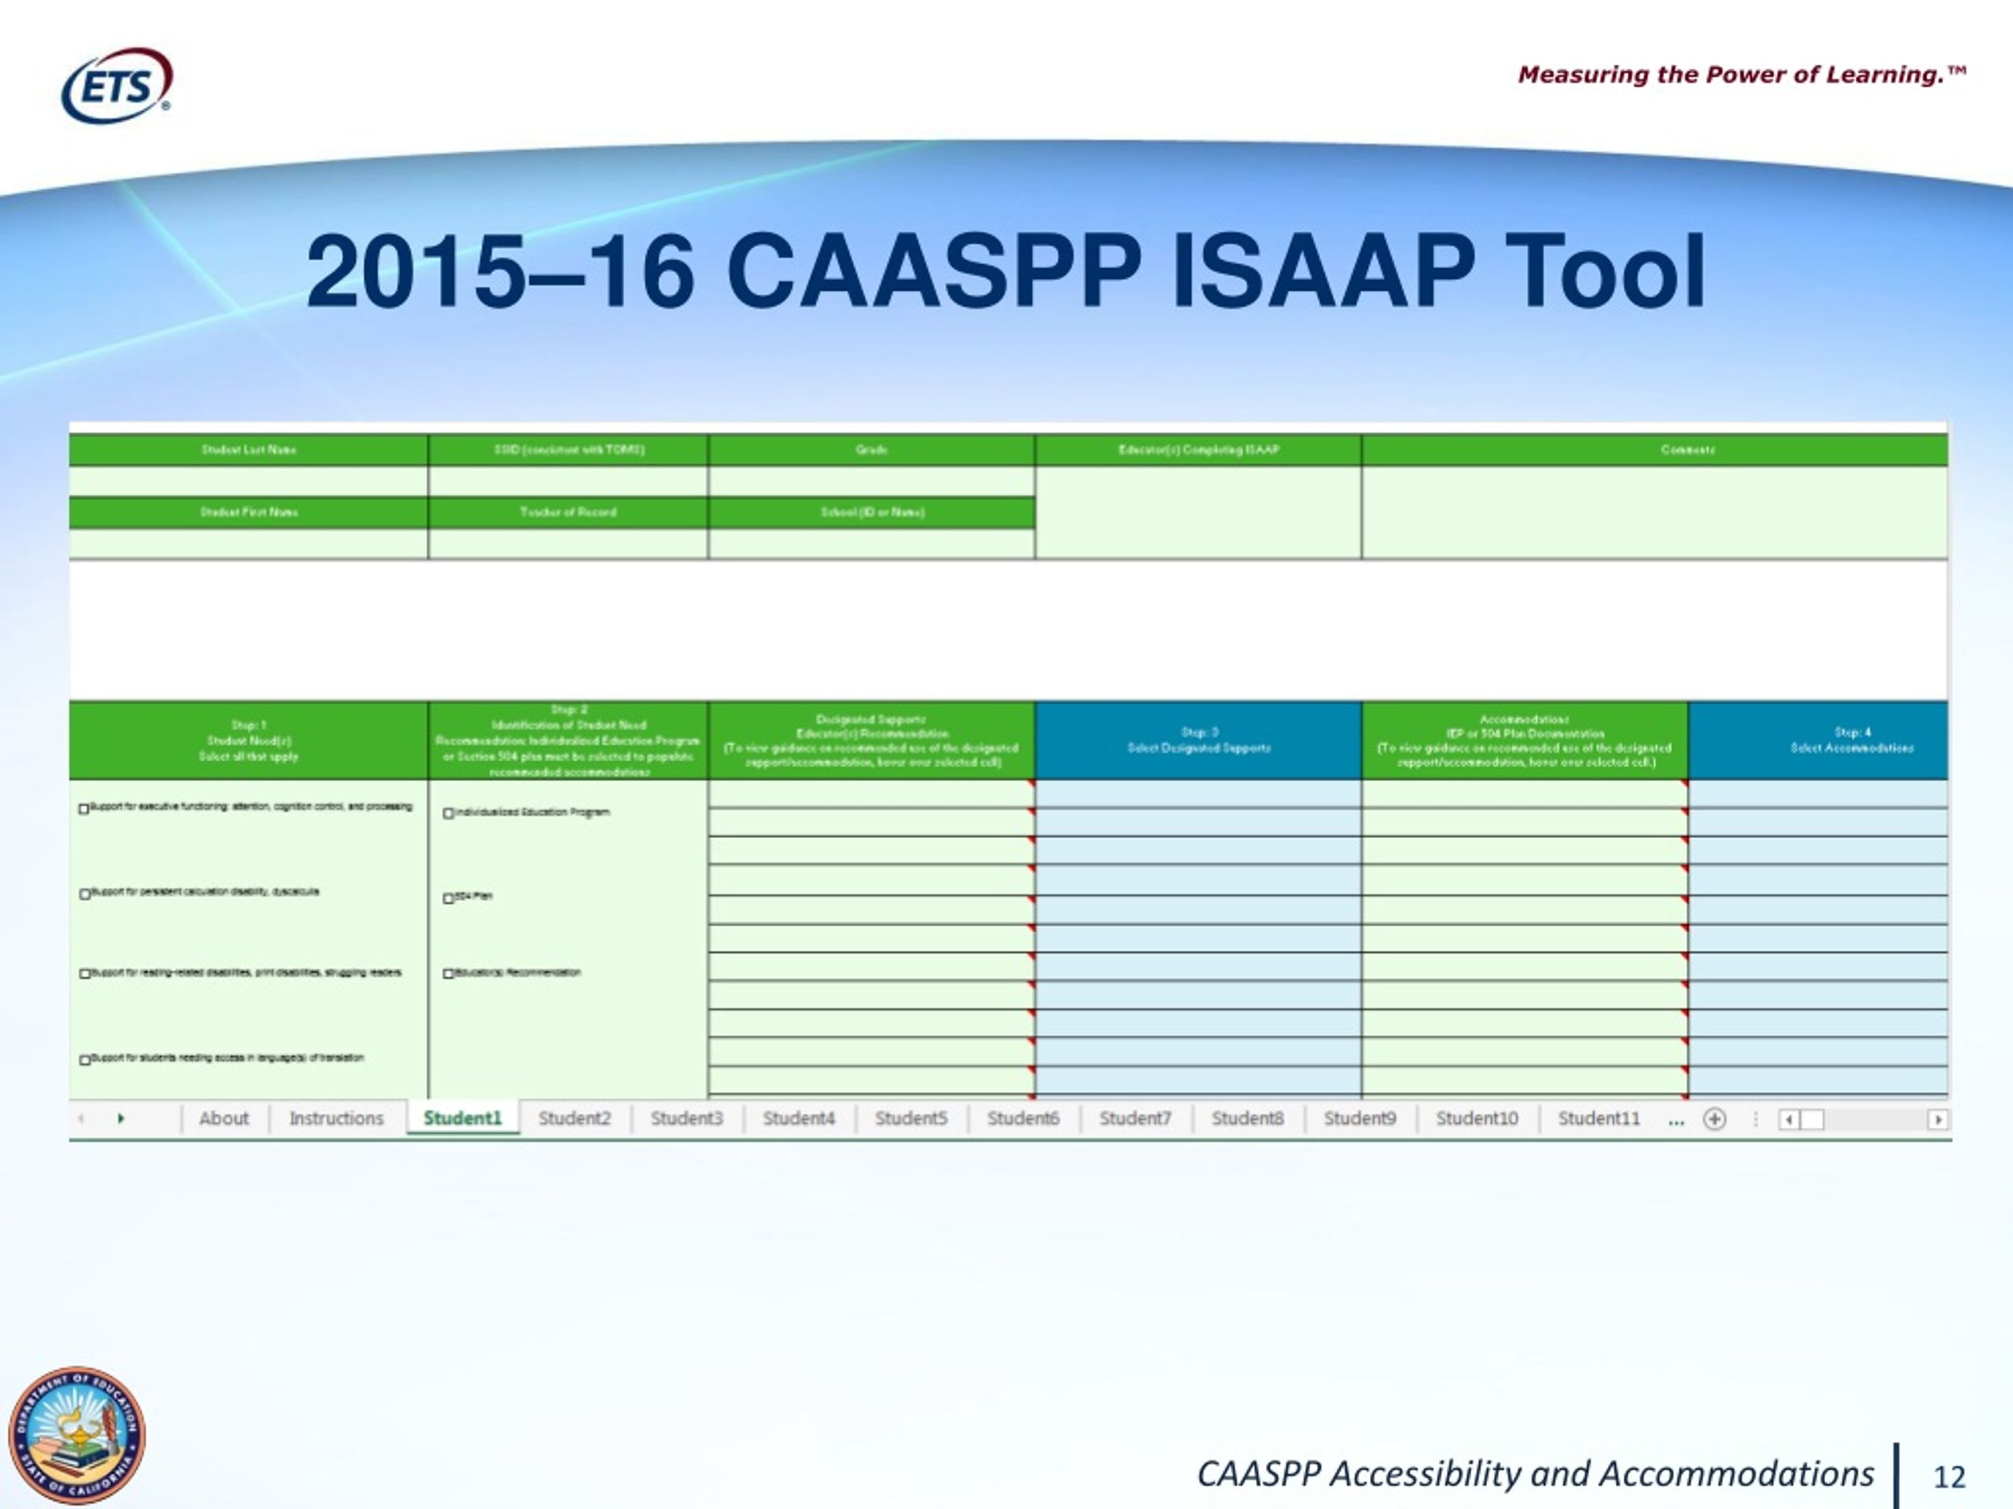Tick the Educator(s) Recommendation checkbox

[x=449, y=974]
